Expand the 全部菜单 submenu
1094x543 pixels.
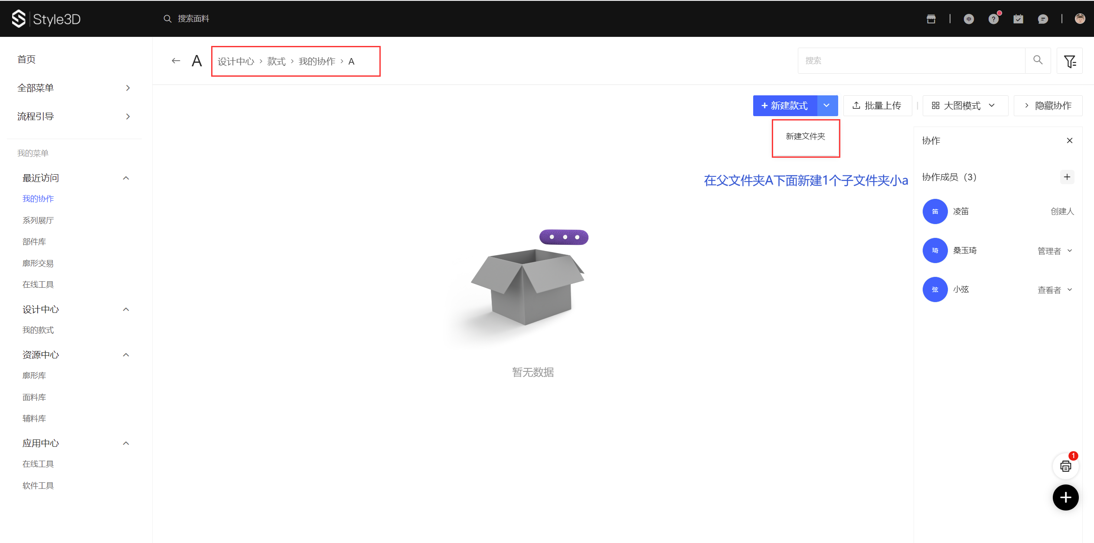(x=127, y=88)
